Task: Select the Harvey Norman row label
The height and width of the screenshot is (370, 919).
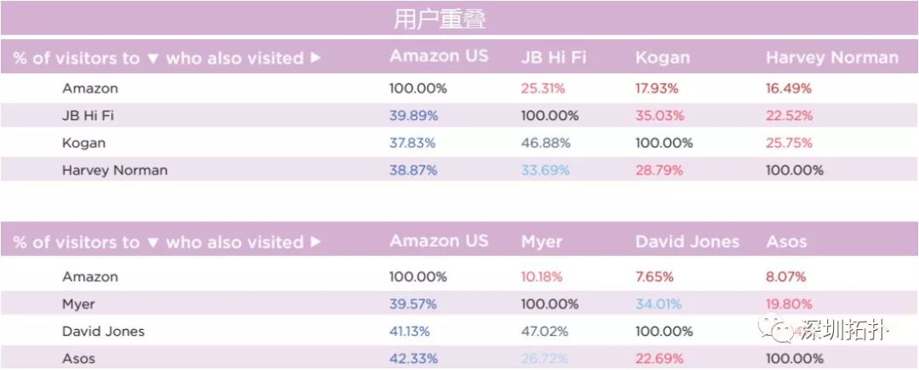Action: (115, 170)
